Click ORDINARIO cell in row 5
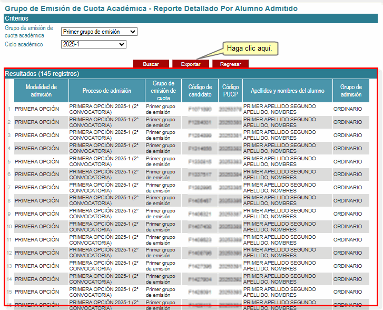Viewport: 383px width, 310px height. tap(348, 162)
